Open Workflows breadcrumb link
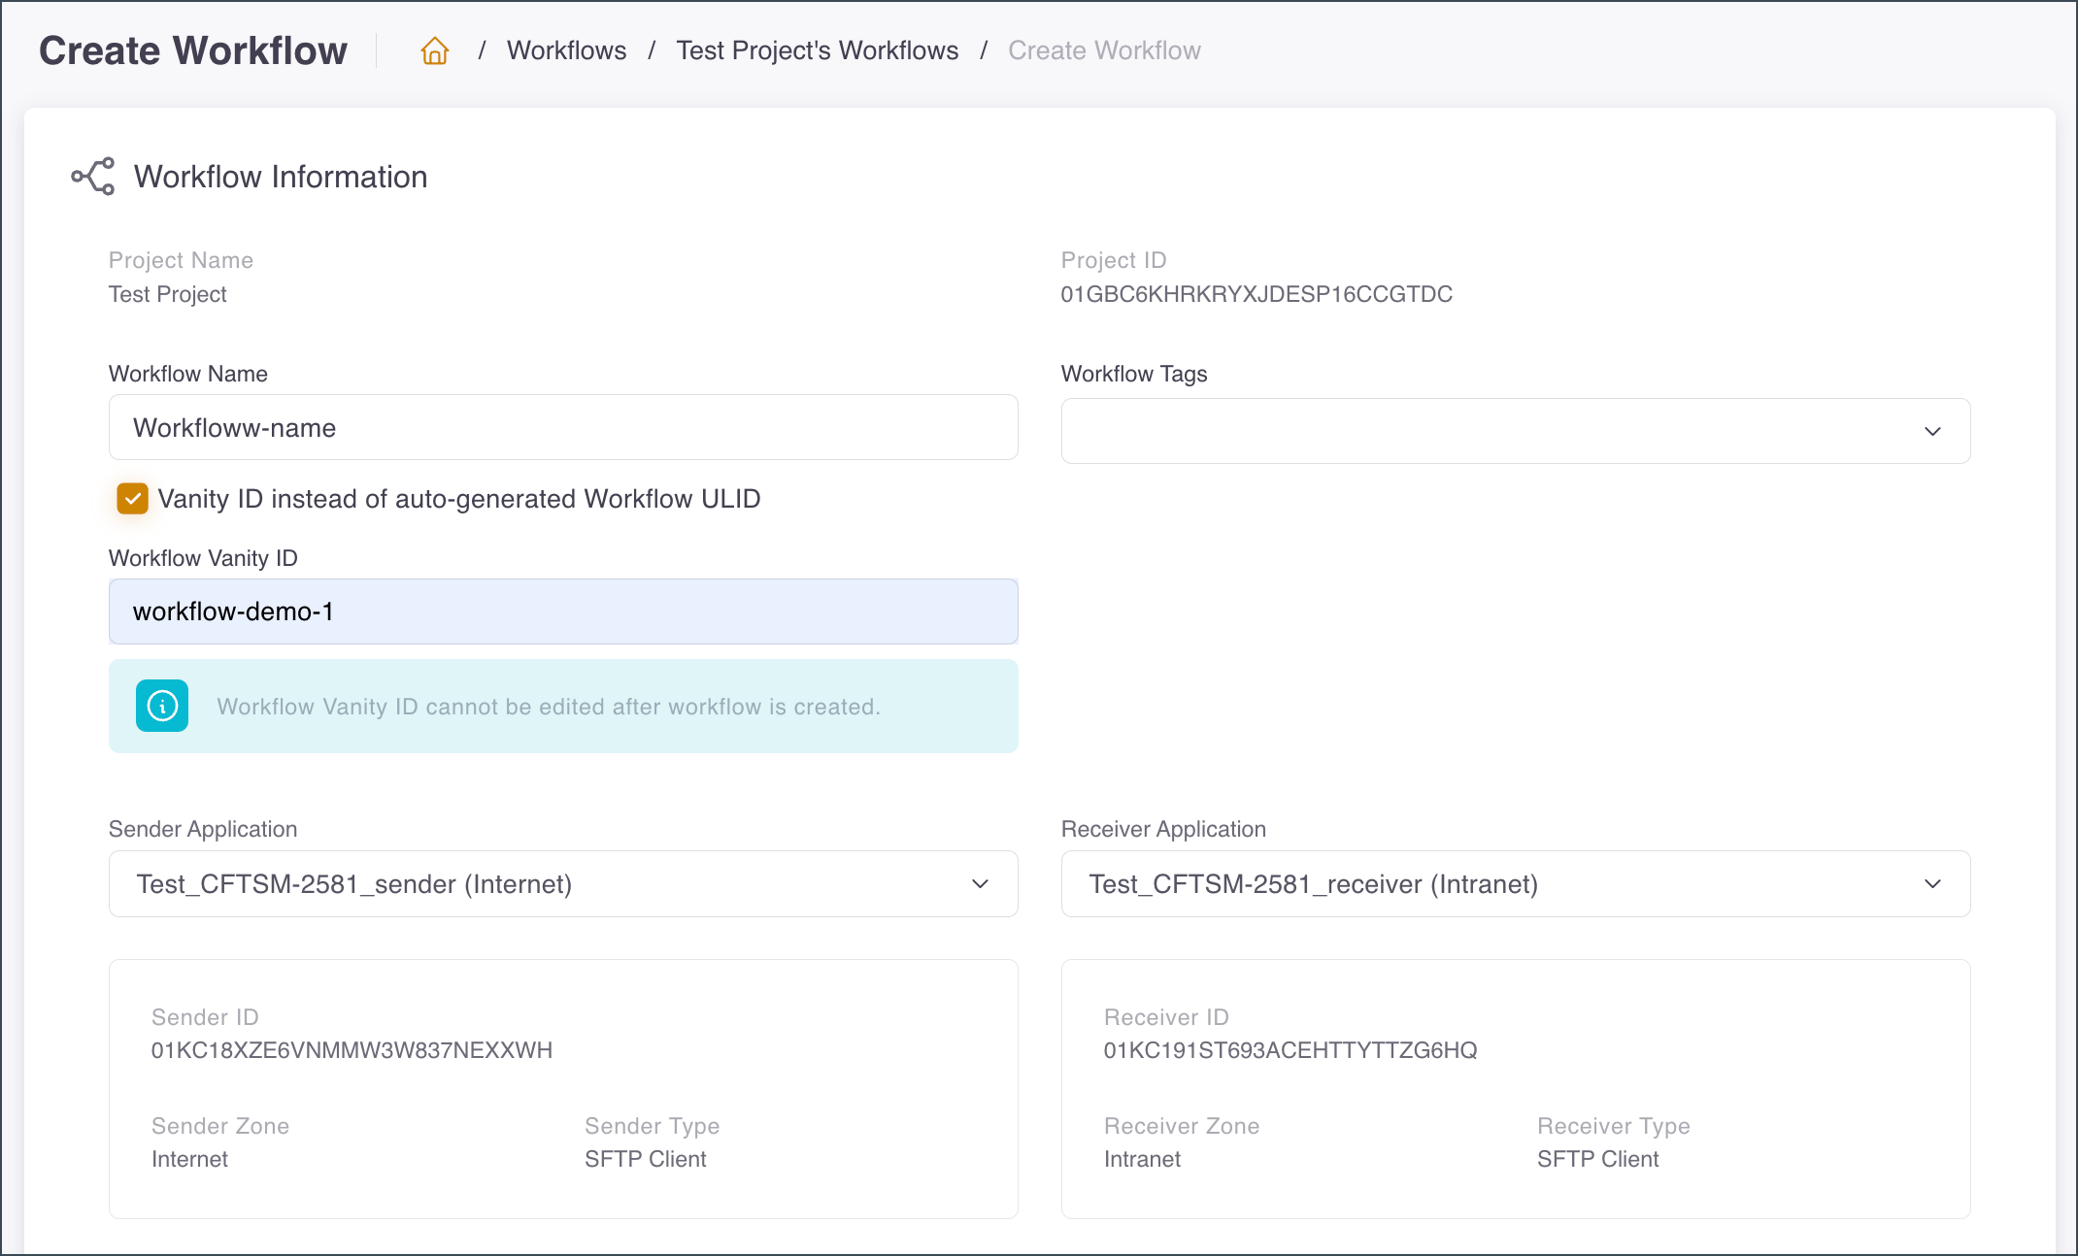2078x1256 pixels. pyautogui.click(x=566, y=50)
